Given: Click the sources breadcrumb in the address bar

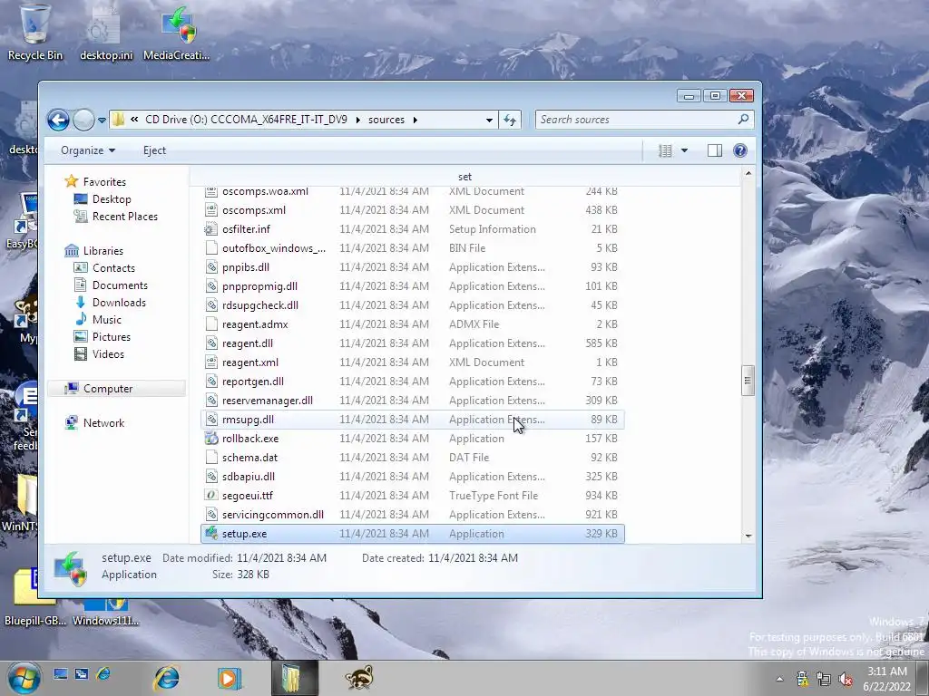Looking at the screenshot, I should point(386,120).
